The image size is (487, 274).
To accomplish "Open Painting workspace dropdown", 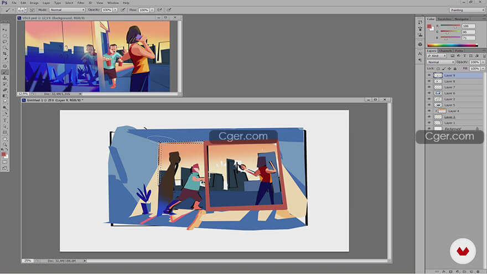I will pos(467,10).
